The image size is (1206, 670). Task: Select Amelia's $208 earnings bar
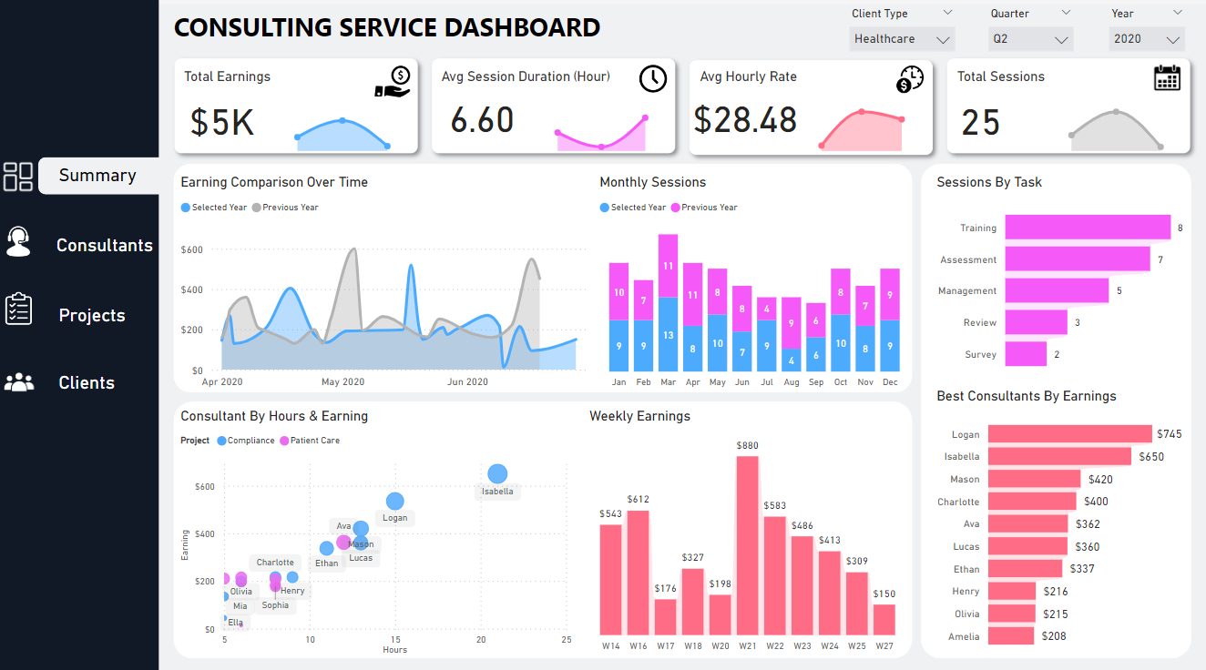pyautogui.click(x=1011, y=636)
